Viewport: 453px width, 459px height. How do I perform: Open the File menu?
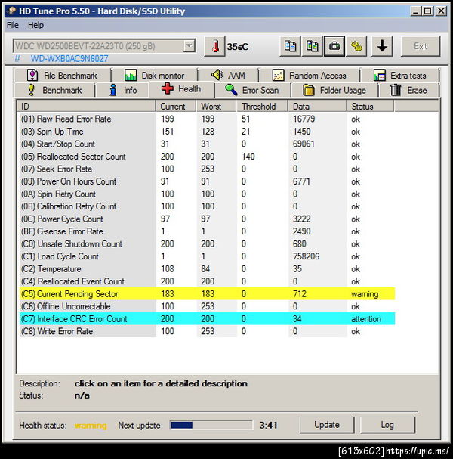click(13, 25)
